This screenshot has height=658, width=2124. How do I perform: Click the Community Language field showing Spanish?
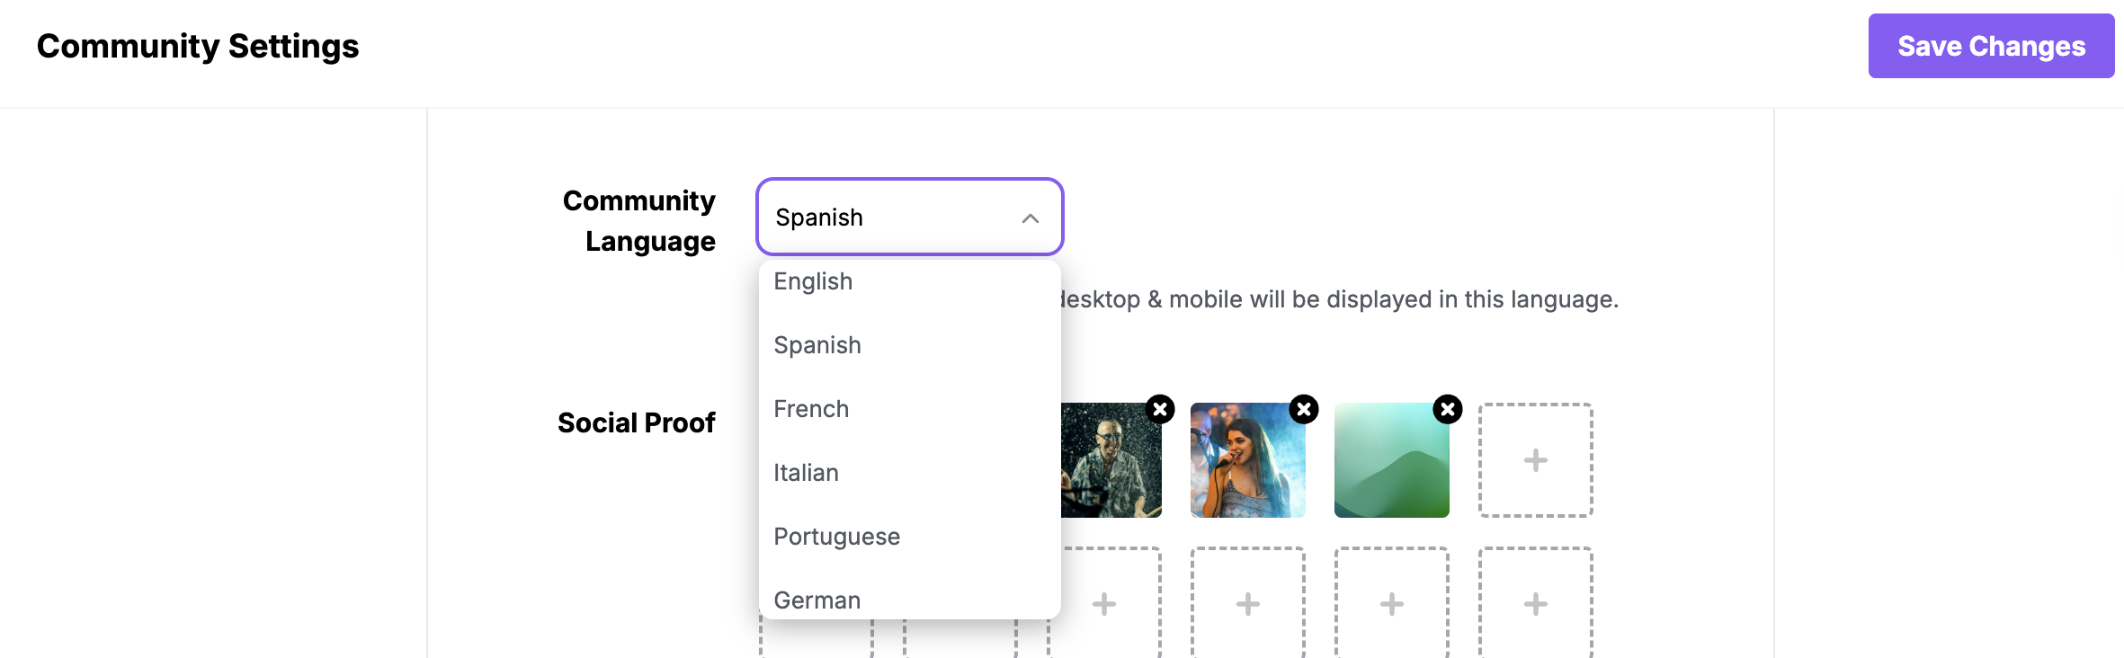point(890,218)
